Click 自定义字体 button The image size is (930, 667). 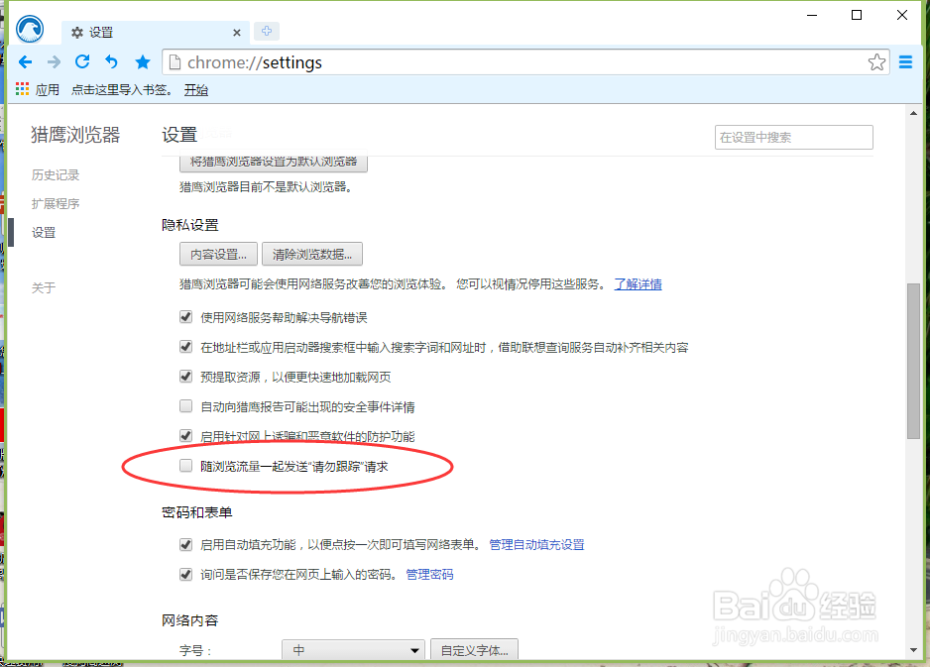(474, 650)
